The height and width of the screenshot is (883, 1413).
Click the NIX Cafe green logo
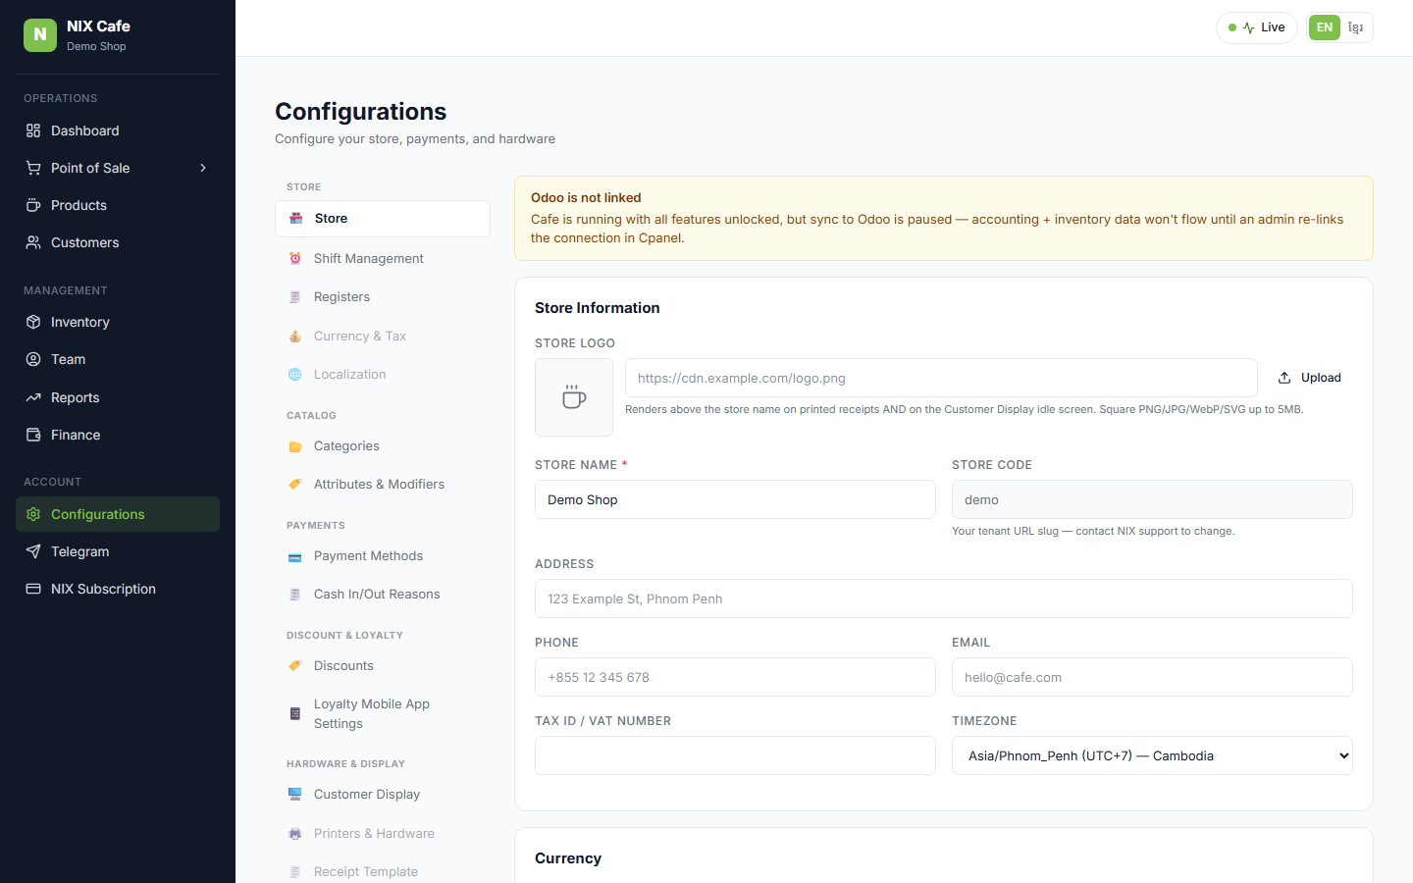(x=40, y=34)
